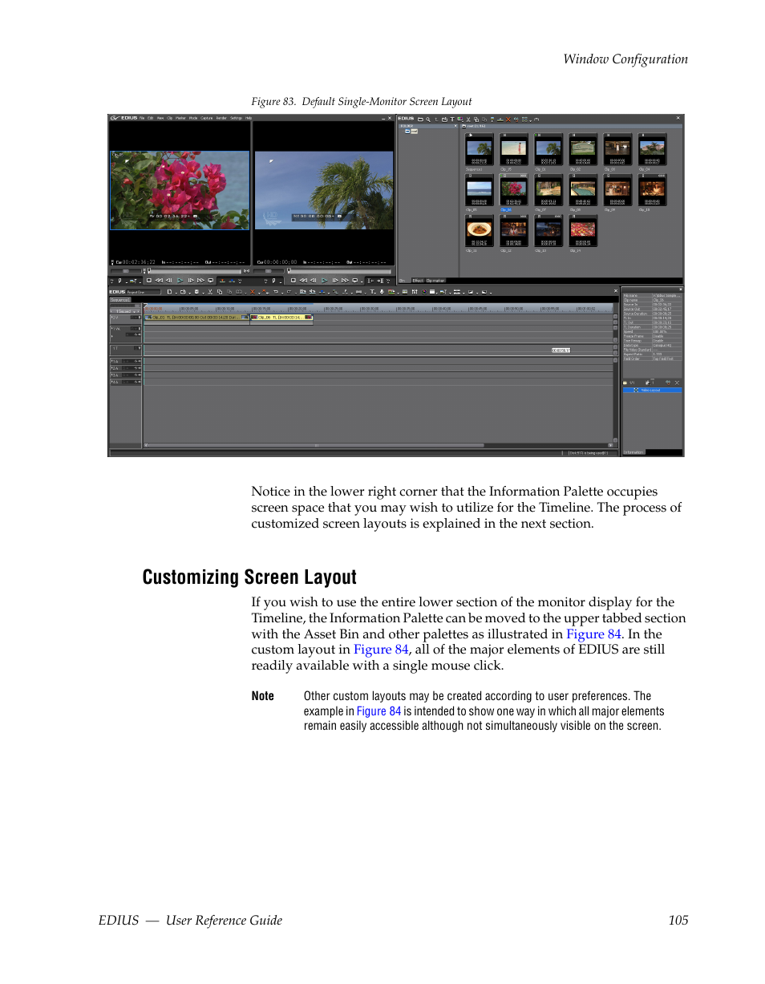Click the Cut scissors icon in Bin toolbar
This screenshot has width=765, height=984.
click(468, 119)
